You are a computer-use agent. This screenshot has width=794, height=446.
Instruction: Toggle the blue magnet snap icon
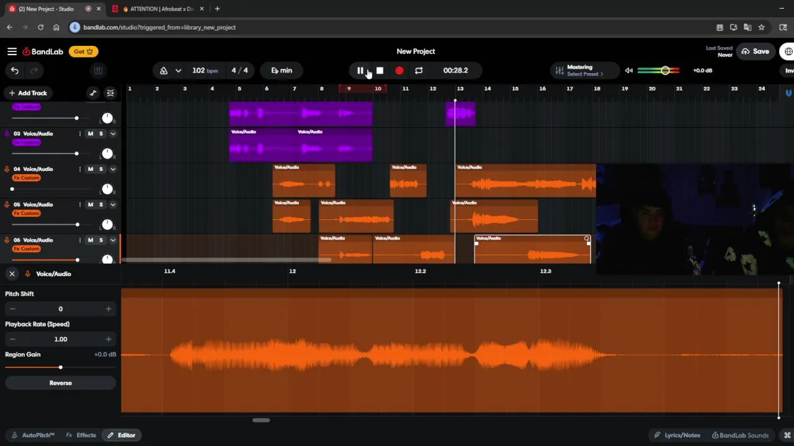click(x=789, y=93)
